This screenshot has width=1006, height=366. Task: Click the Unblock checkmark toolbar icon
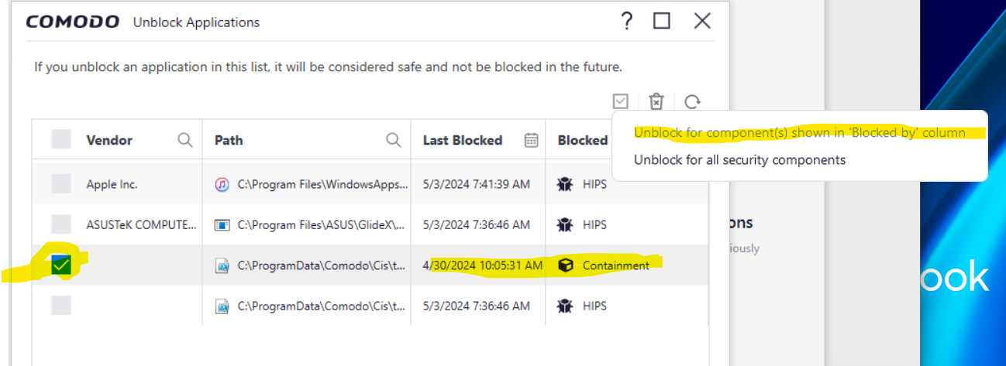coord(620,101)
